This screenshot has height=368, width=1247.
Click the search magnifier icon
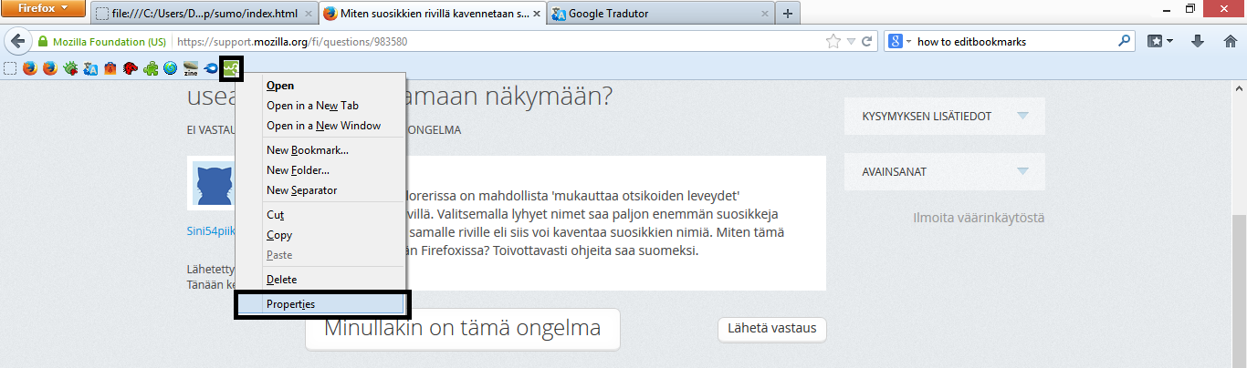(x=1124, y=42)
